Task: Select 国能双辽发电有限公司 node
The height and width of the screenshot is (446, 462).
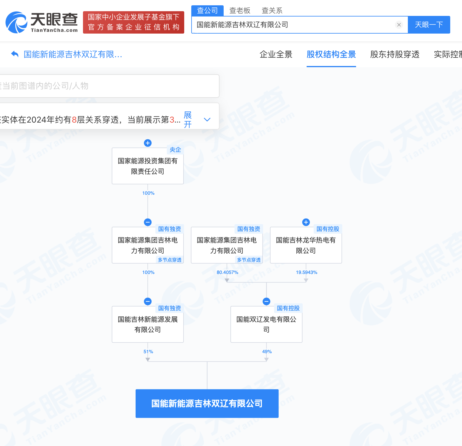Action: coord(267,325)
